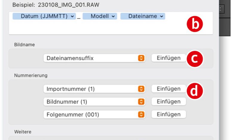
Task: Open the Datum (JJMMTT) token dropdown
Action: tap(73, 17)
